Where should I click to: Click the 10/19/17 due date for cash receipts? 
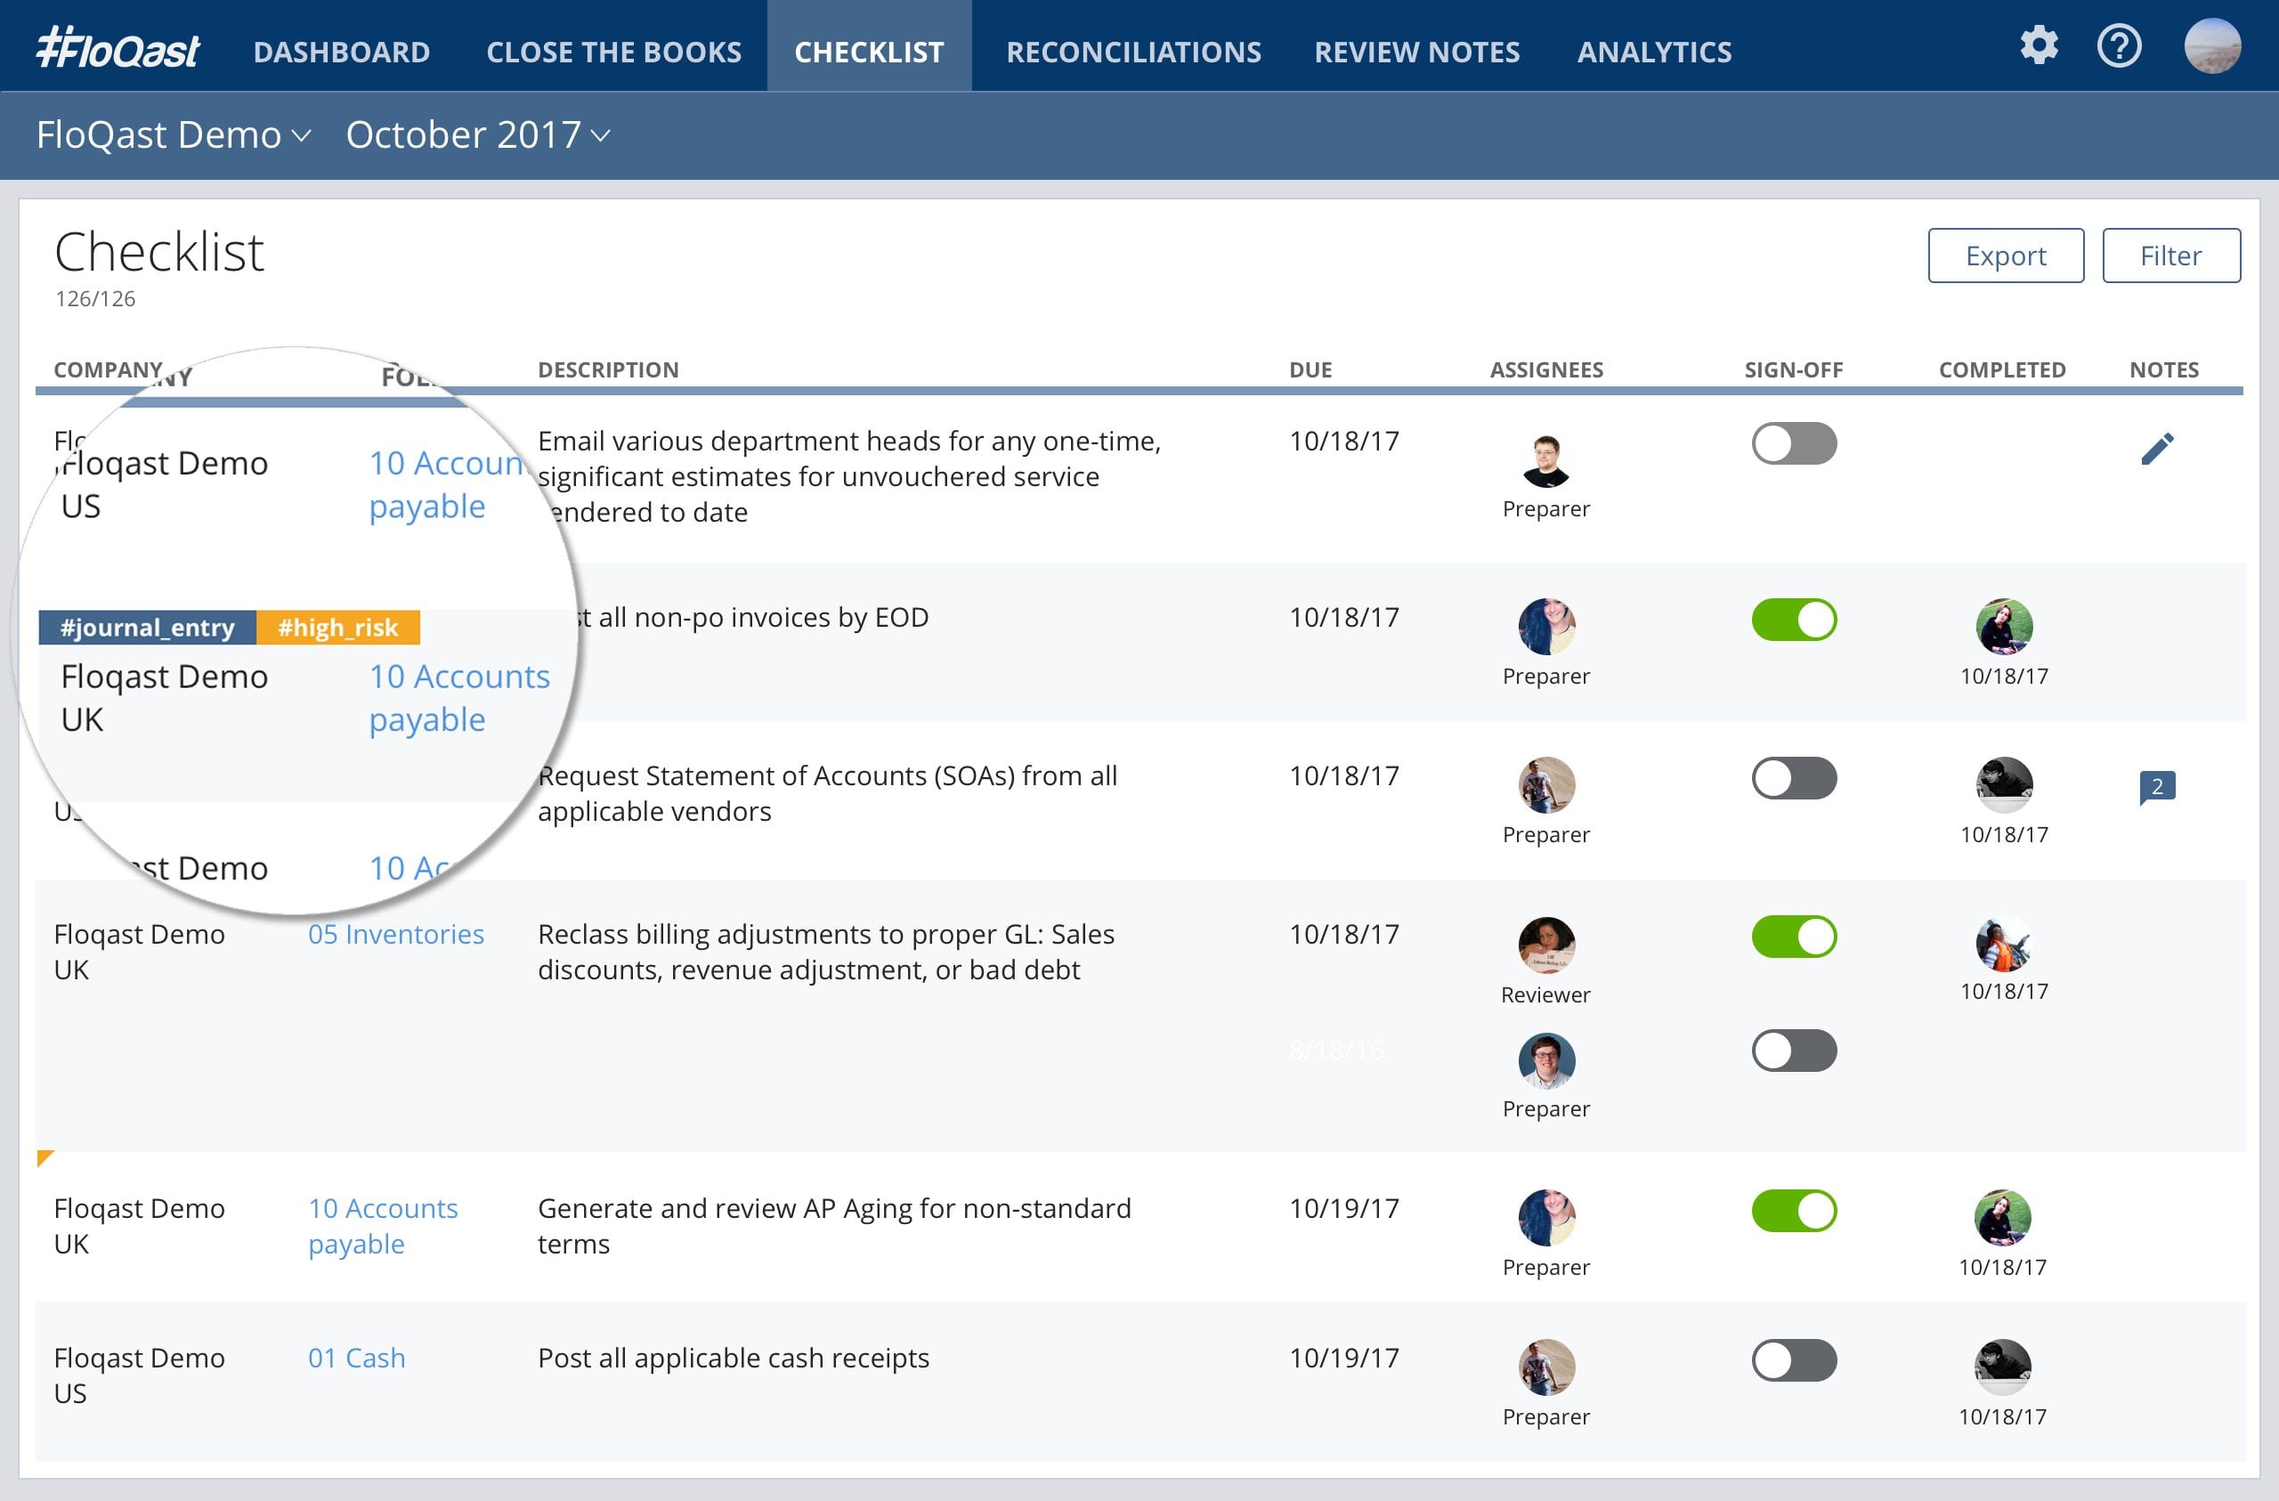(x=1343, y=1359)
